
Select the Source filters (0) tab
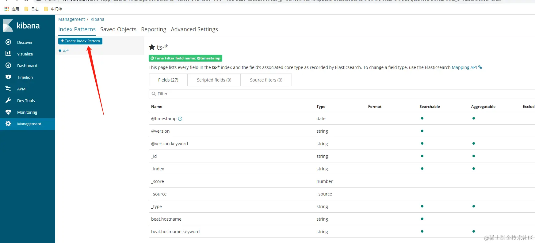[266, 80]
